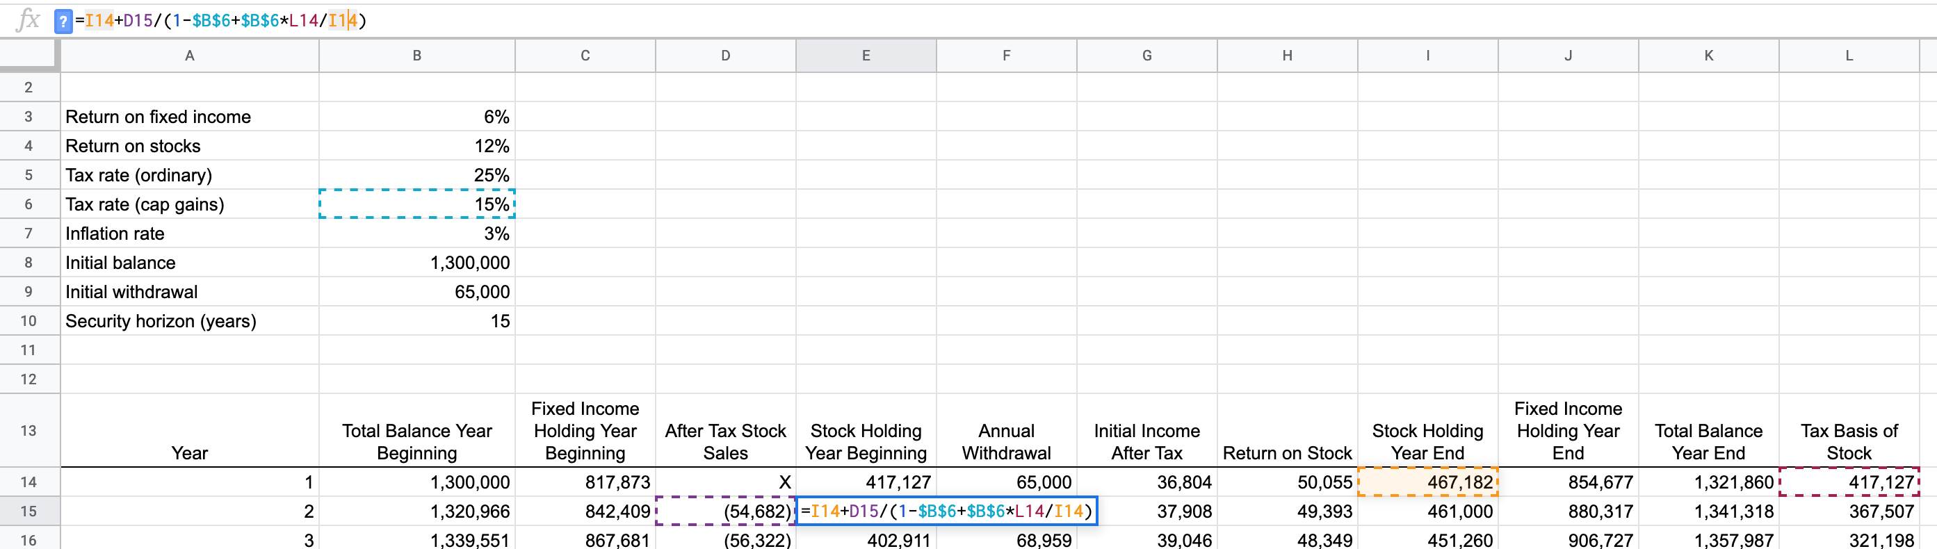The height and width of the screenshot is (549, 1937).
Task: Click the formula help question mark icon
Action: (63, 21)
